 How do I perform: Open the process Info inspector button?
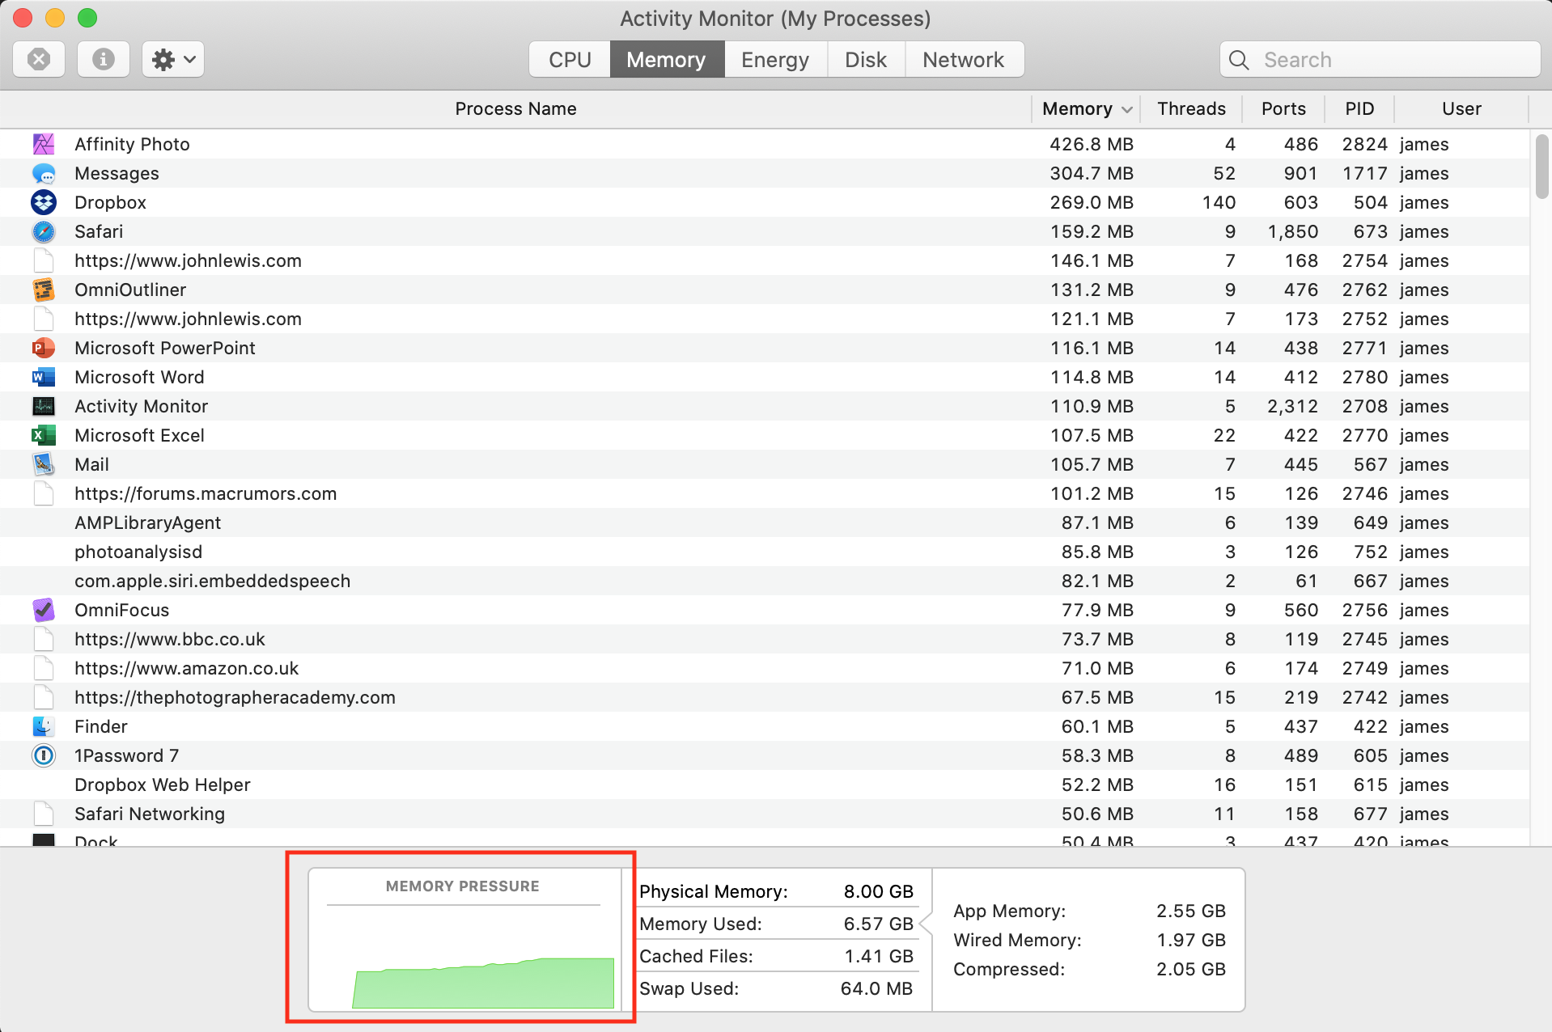point(104,59)
